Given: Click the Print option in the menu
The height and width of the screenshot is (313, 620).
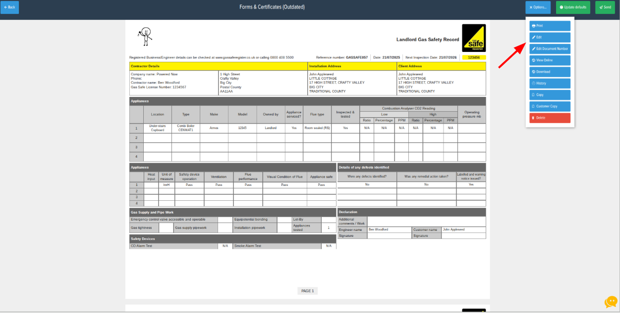Looking at the screenshot, I should [x=550, y=26].
